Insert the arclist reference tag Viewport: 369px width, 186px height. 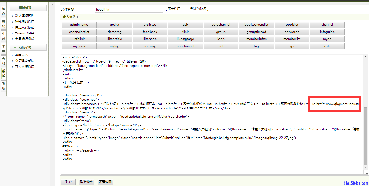(115, 25)
